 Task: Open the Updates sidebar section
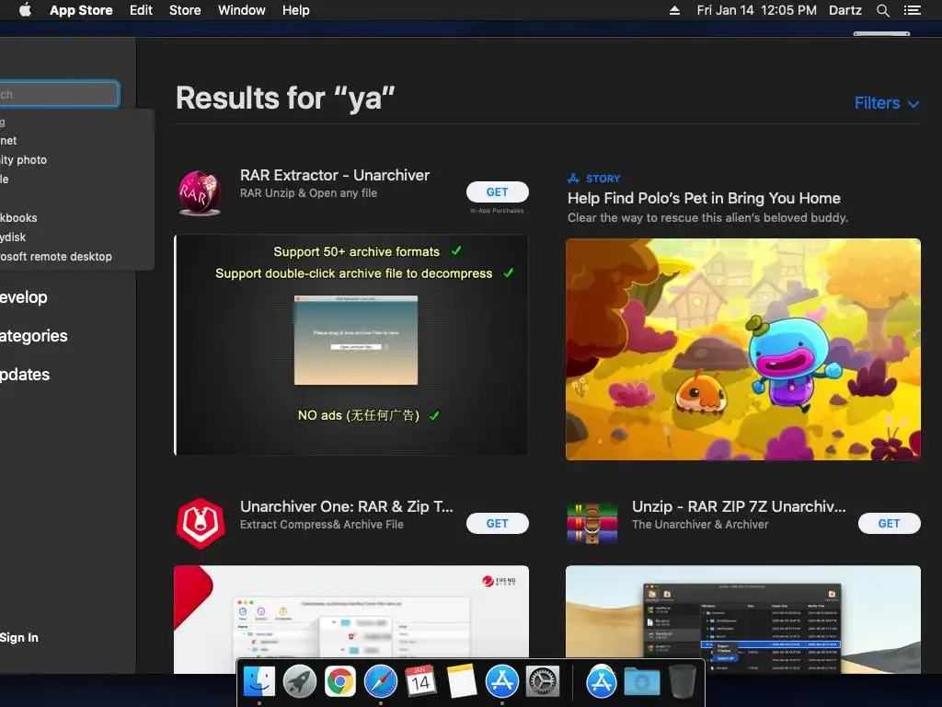tap(25, 374)
